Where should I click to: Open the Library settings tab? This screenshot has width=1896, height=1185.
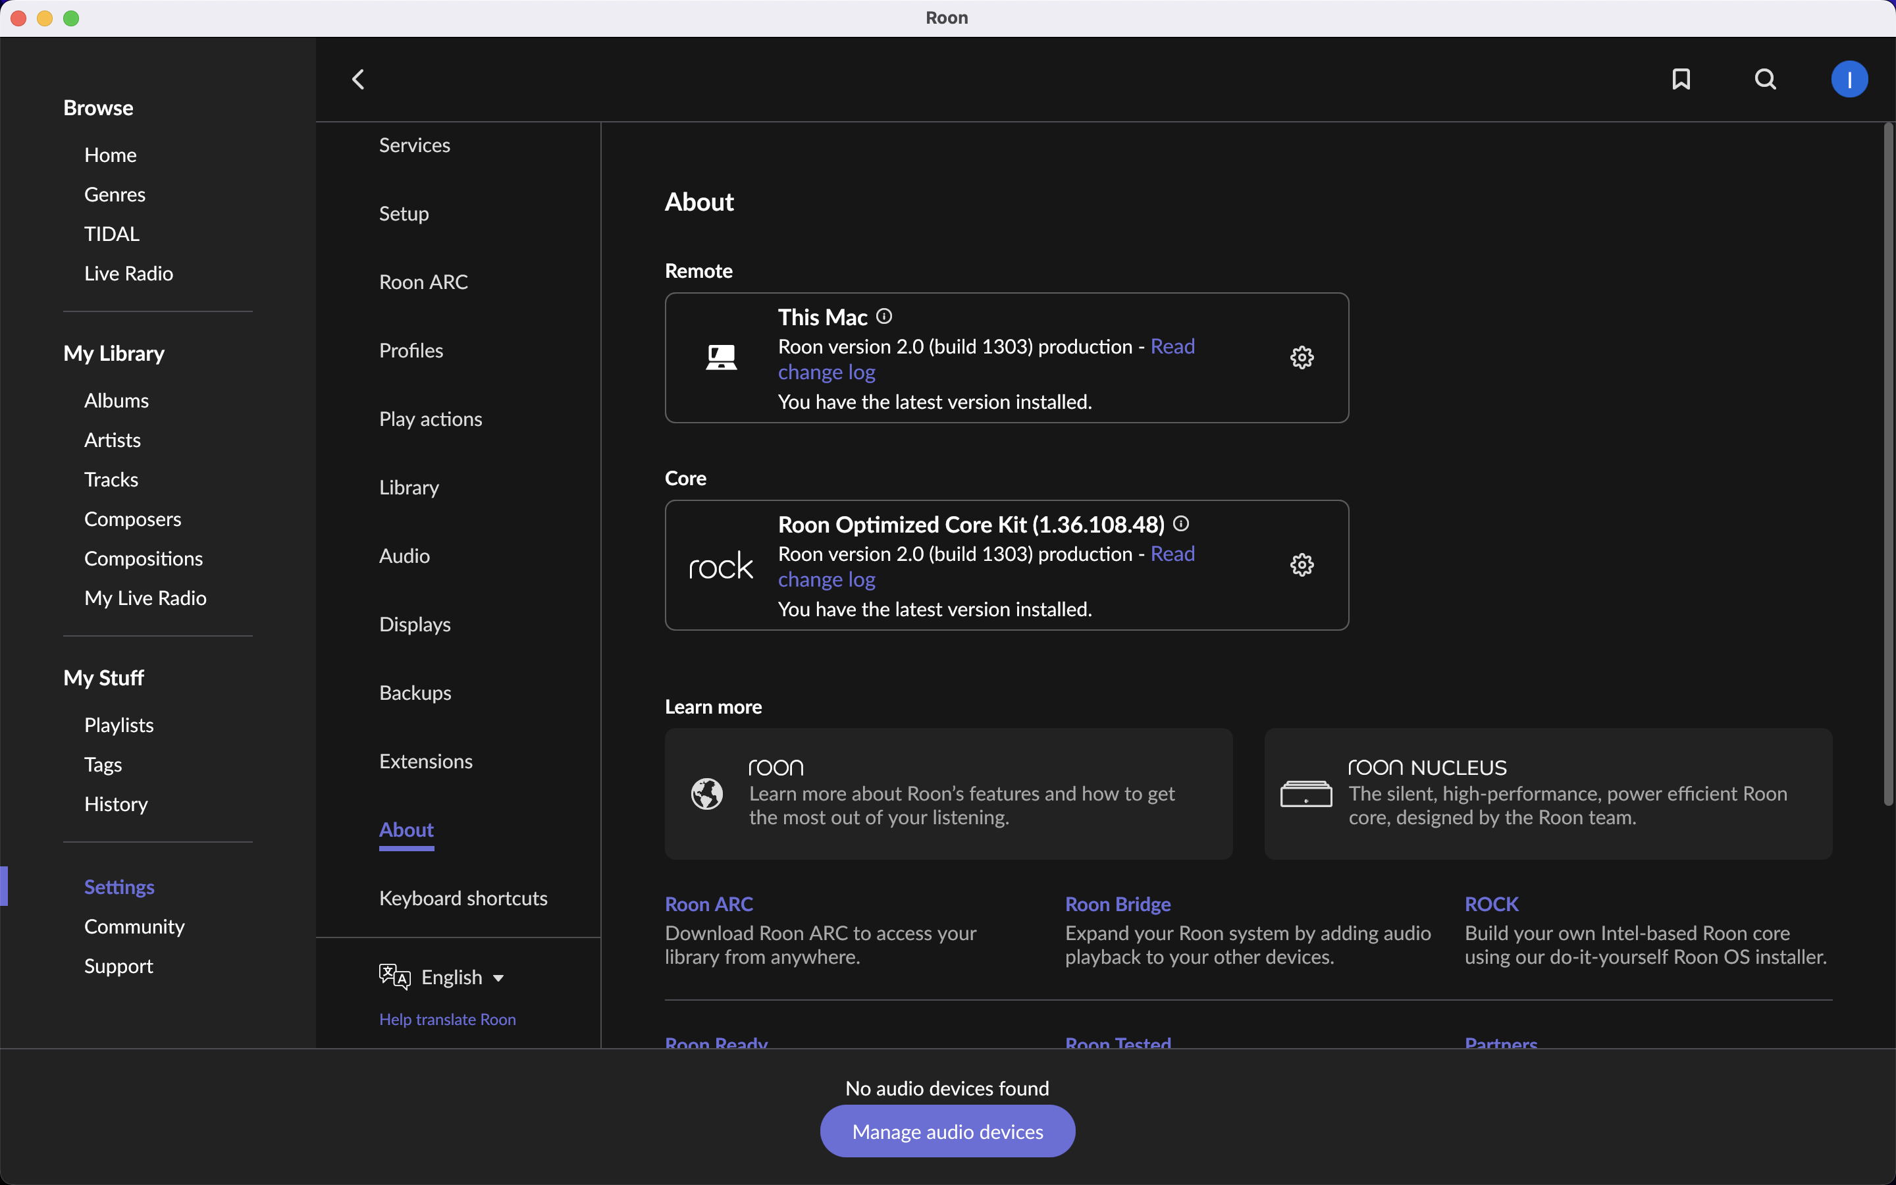click(409, 487)
